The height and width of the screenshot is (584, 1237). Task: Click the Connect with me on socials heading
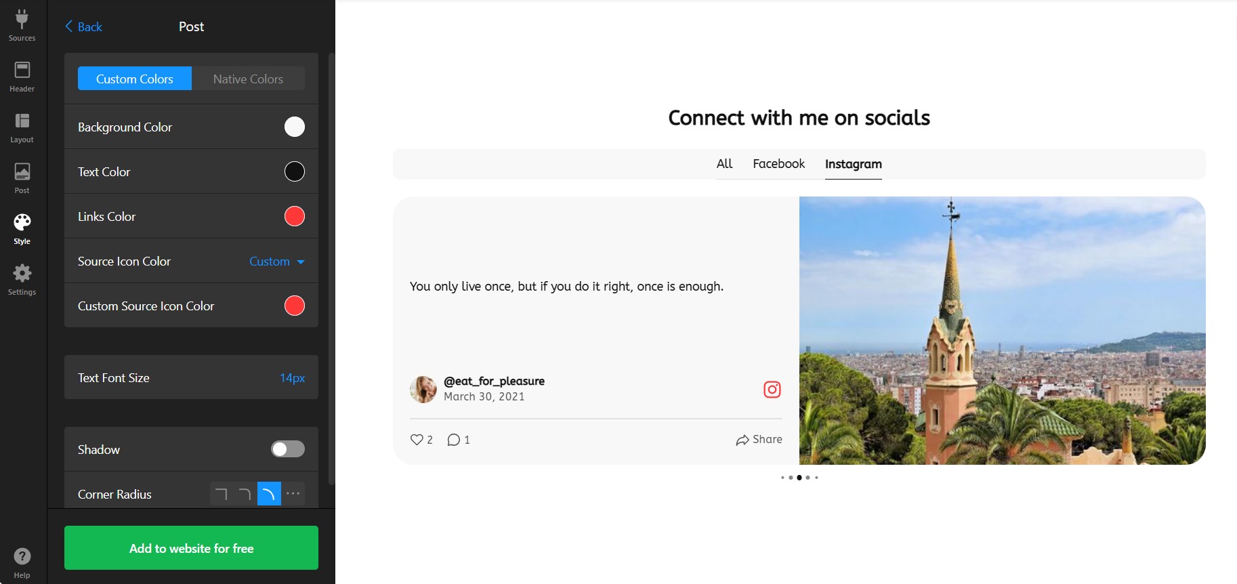[799, 118]
